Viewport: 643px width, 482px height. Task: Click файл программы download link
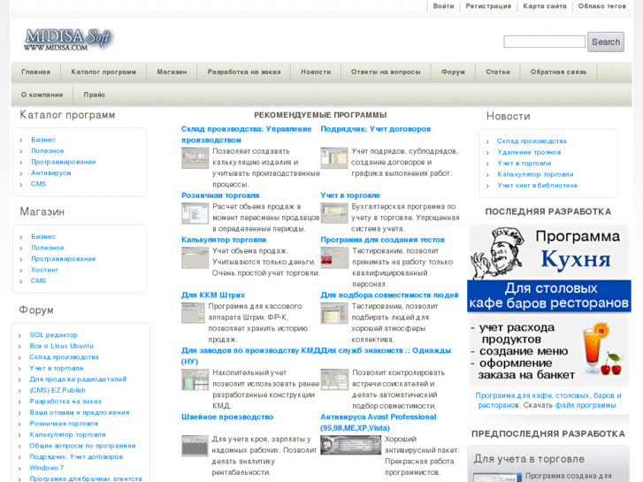[x=586, y=405]
